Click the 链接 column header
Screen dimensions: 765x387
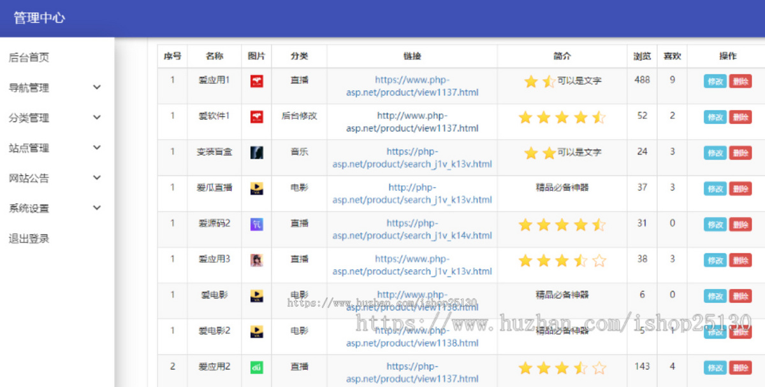click(x=412, y=56)
